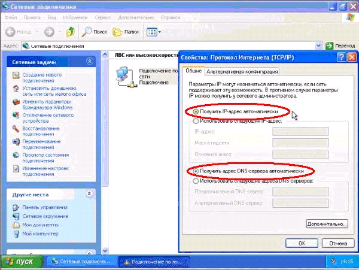359x270 pixels.
Task: Open the Справка menu
Action: pyautogui.click(x=171, y=17)
